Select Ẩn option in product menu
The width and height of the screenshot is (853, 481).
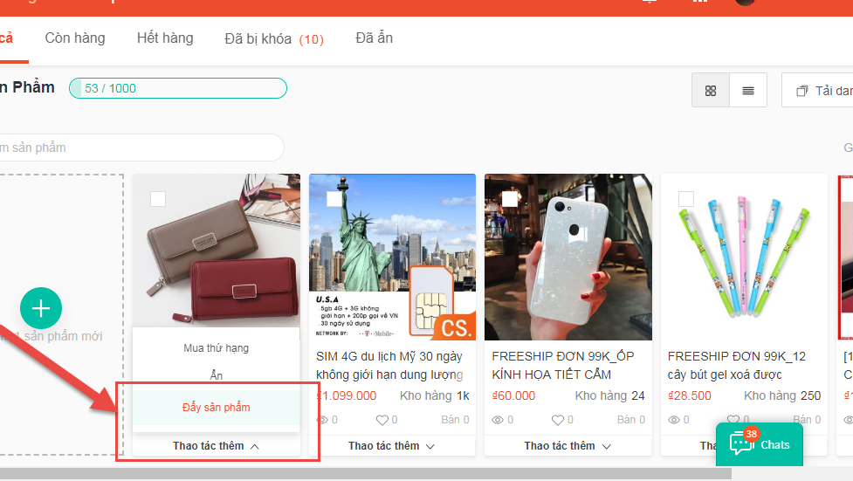tap(216, 375)
